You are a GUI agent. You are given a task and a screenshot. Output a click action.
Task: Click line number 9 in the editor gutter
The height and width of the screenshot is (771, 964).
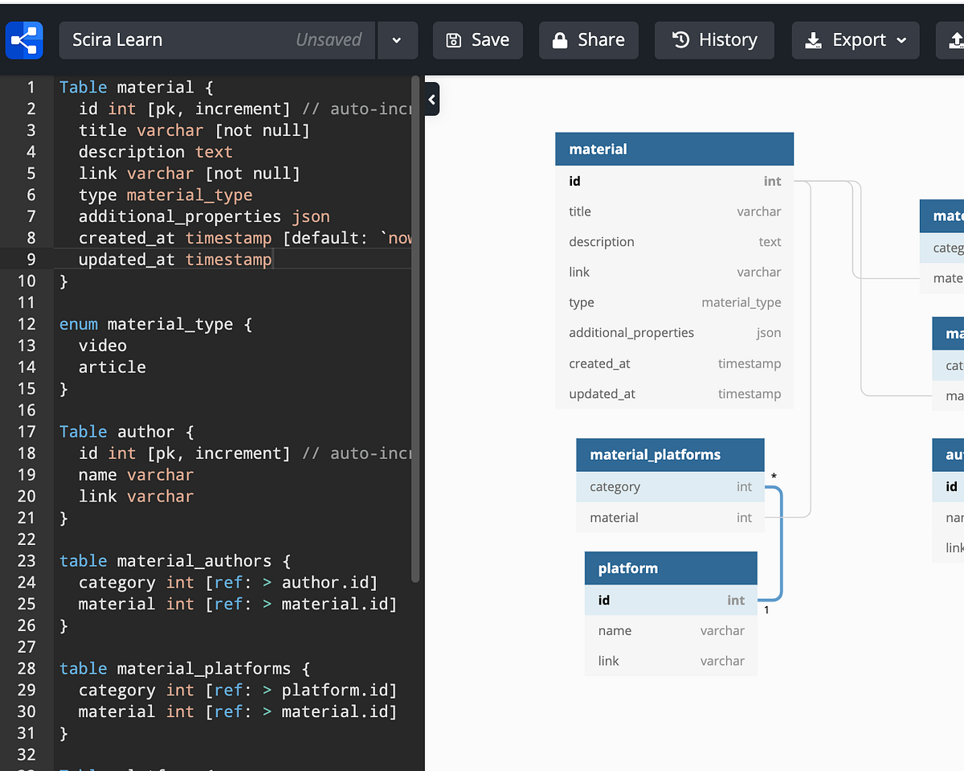pos(31,259)
